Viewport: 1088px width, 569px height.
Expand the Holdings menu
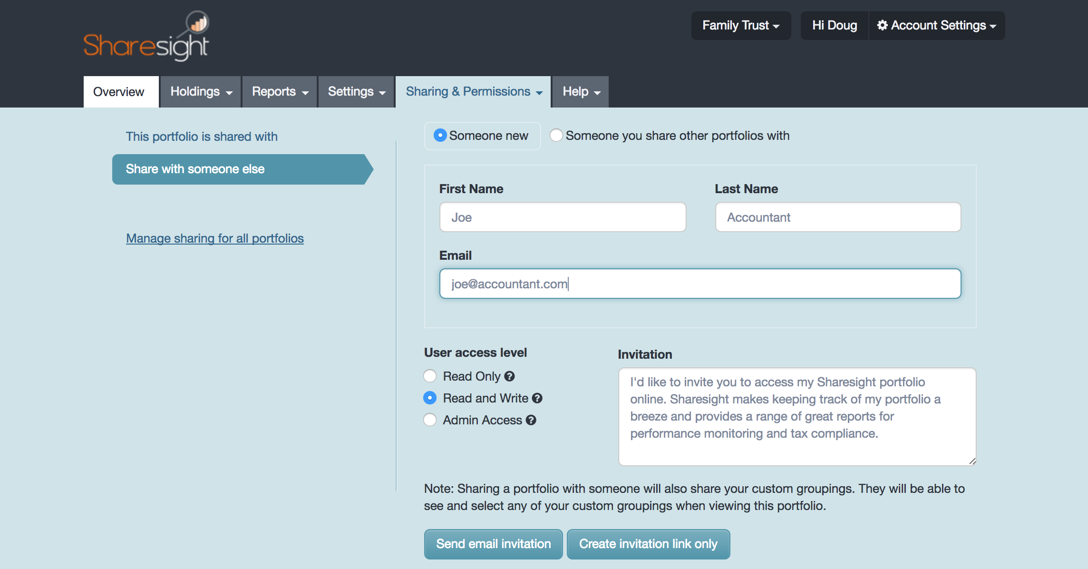point(200,91)
